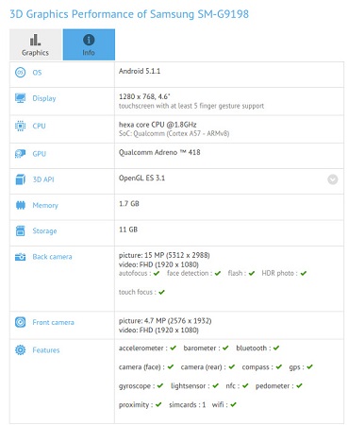Click the Features gear icon

[21, 350]
